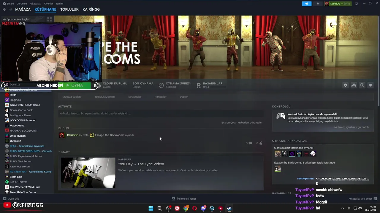Go back with the left arrow

pos(4,9)
